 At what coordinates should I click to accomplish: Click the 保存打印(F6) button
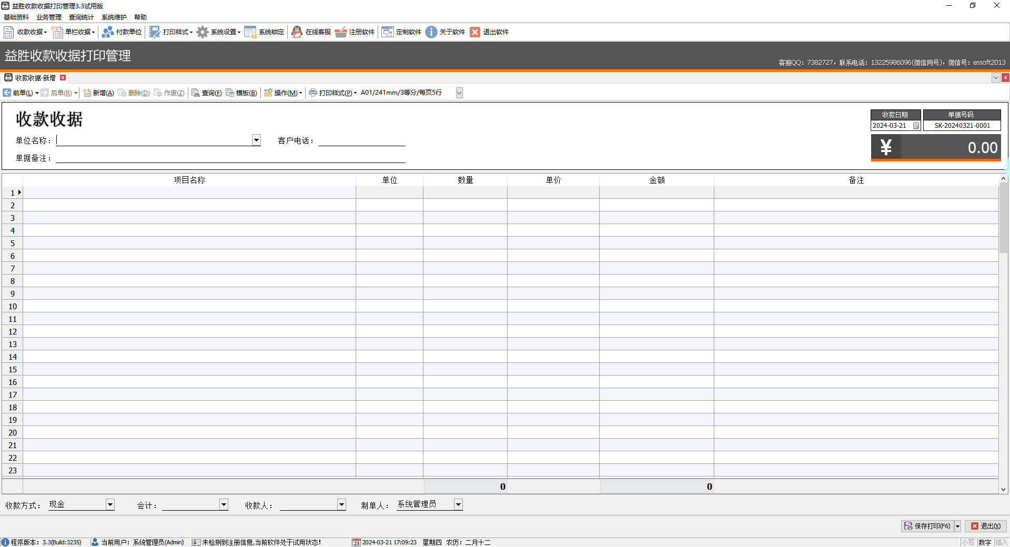point(927,526)
